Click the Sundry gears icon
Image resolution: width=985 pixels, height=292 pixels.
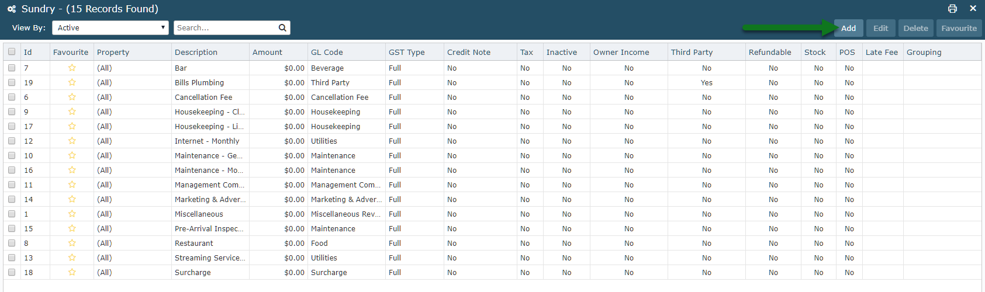[12, 9]
